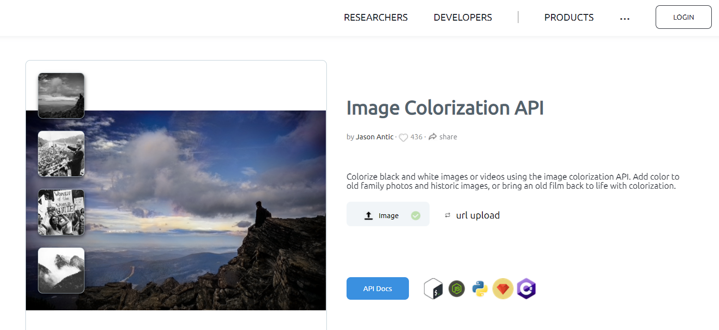Choose the Ruby code example icon
The image size is (719, 330).
pos(503,288)
